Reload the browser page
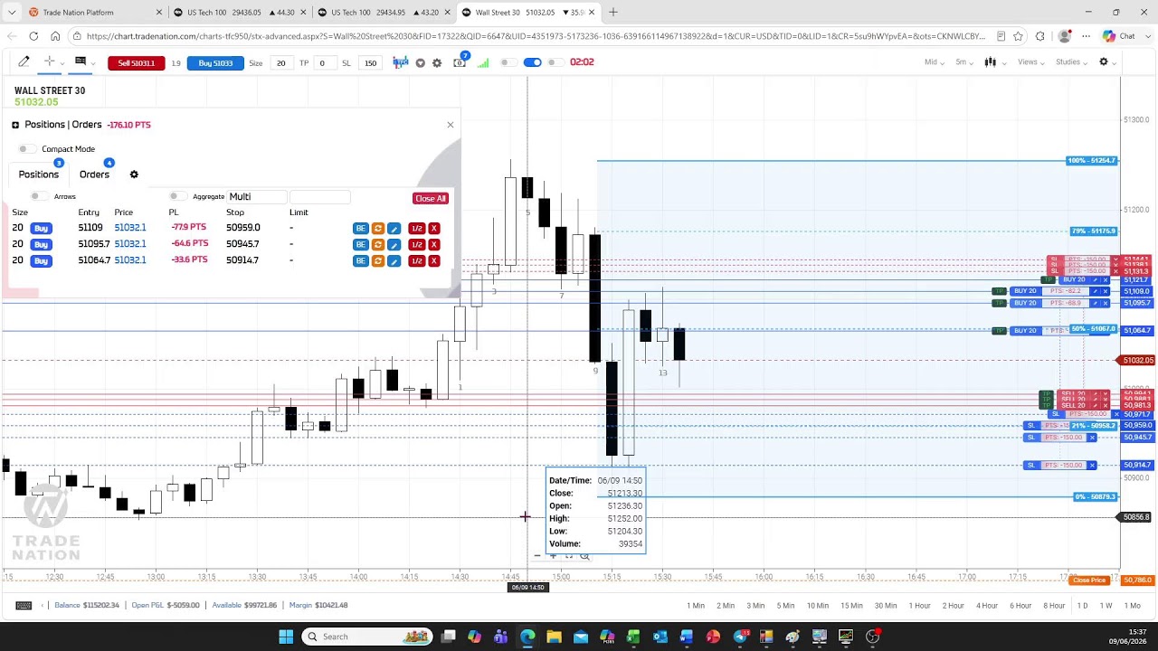The width and height of the screenshot is (1158, 651). tap(33, 36)
